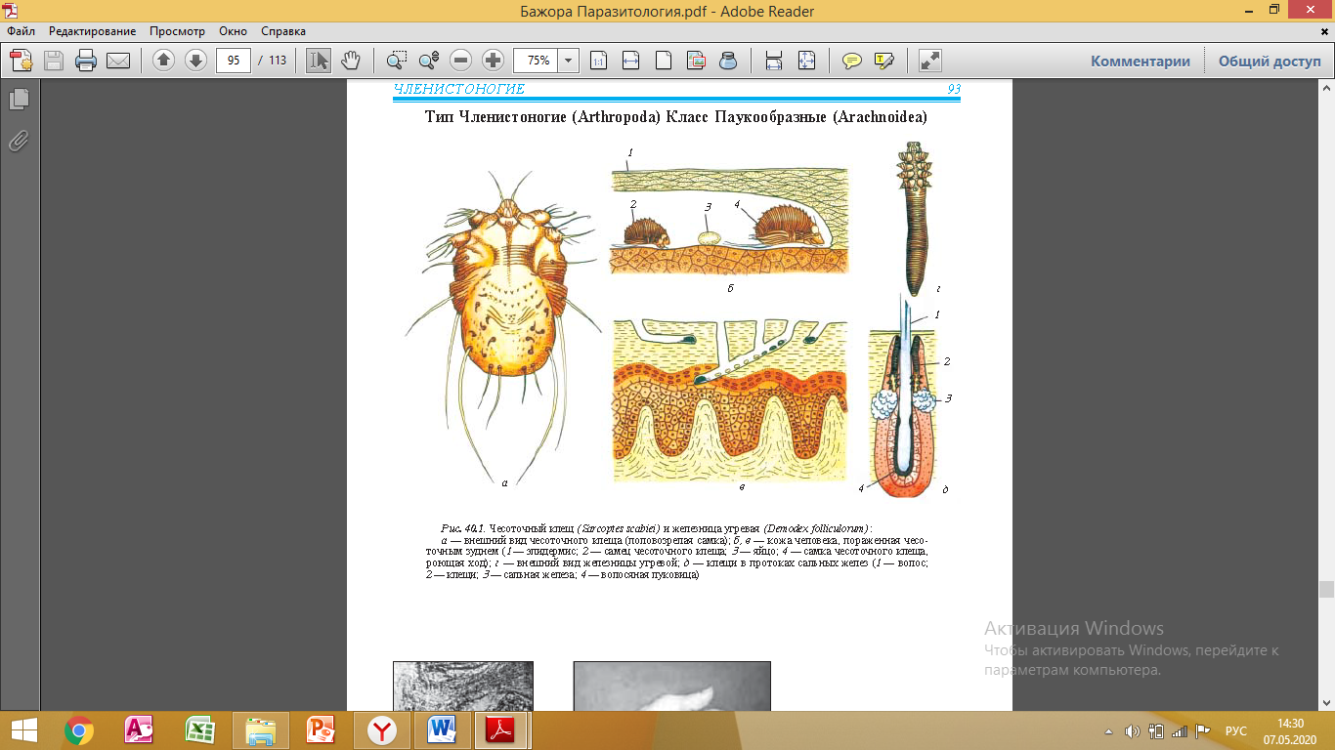Image resolution: width=1335 pixels, height=750 pixels.
Task: Toggle the text selection cursor tool
Action: [x=319, y=61]
